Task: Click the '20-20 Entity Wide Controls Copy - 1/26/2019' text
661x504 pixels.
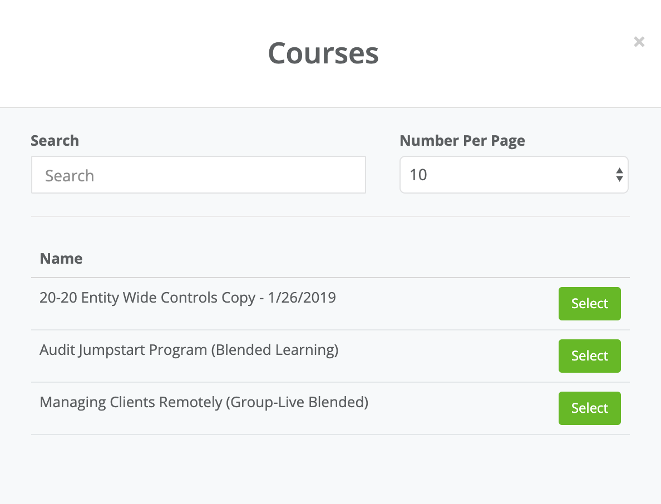Action: click(x=188, y=298)
